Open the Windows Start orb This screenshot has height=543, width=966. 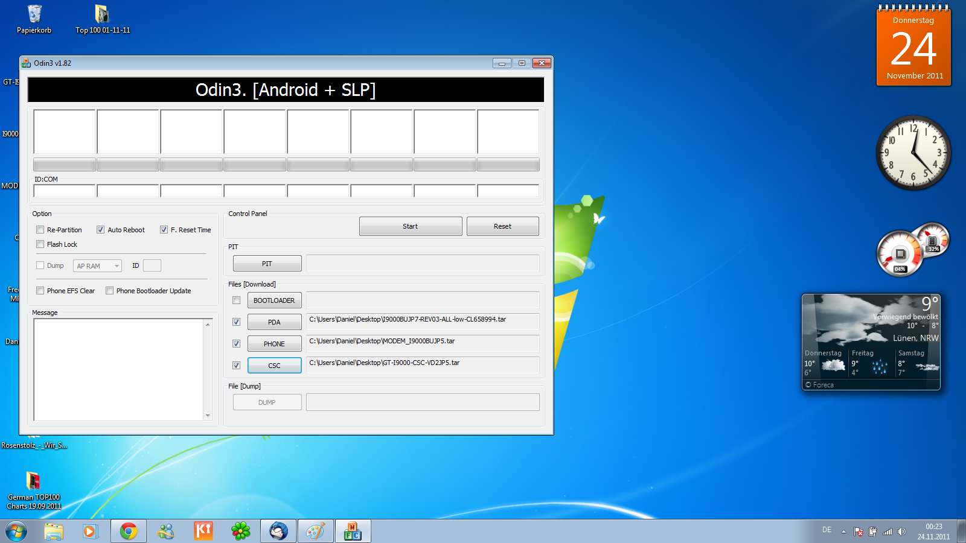(x=16, y=532)
